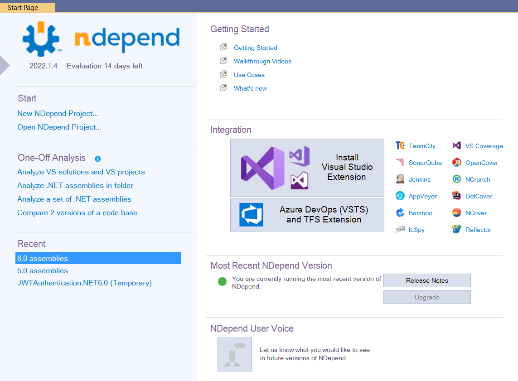Open recent project 5.0 assemblies

pos(42,271)
